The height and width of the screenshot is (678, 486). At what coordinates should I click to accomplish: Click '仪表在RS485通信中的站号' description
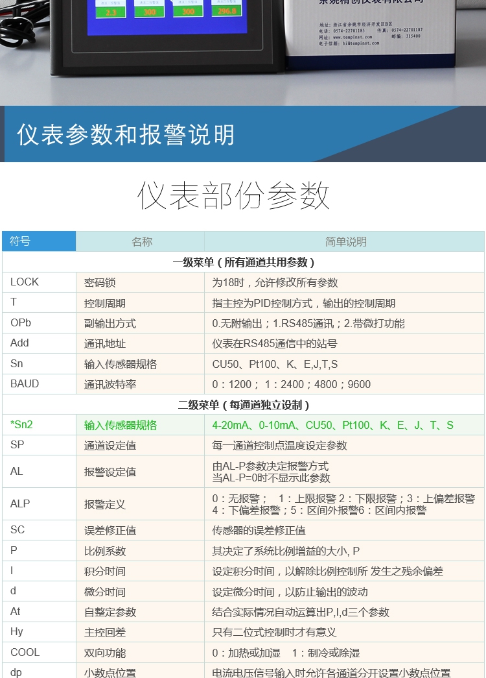(x=344, y=343)
